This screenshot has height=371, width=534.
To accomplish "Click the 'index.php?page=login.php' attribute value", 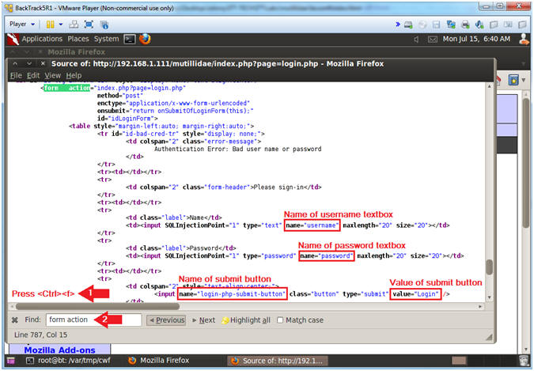I will (142, 88).
